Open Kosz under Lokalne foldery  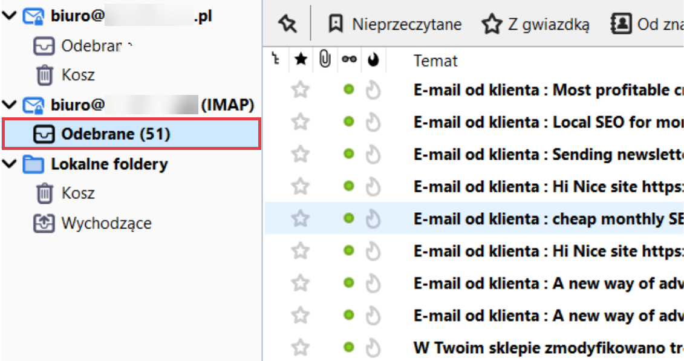pos(77,194)
